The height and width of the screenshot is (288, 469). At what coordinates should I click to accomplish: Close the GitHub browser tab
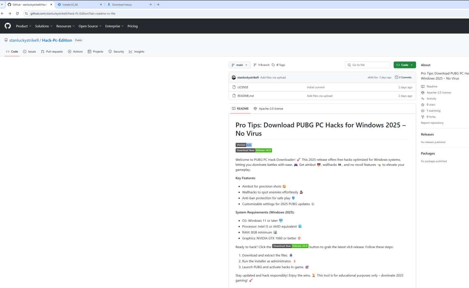coord(51,5)
